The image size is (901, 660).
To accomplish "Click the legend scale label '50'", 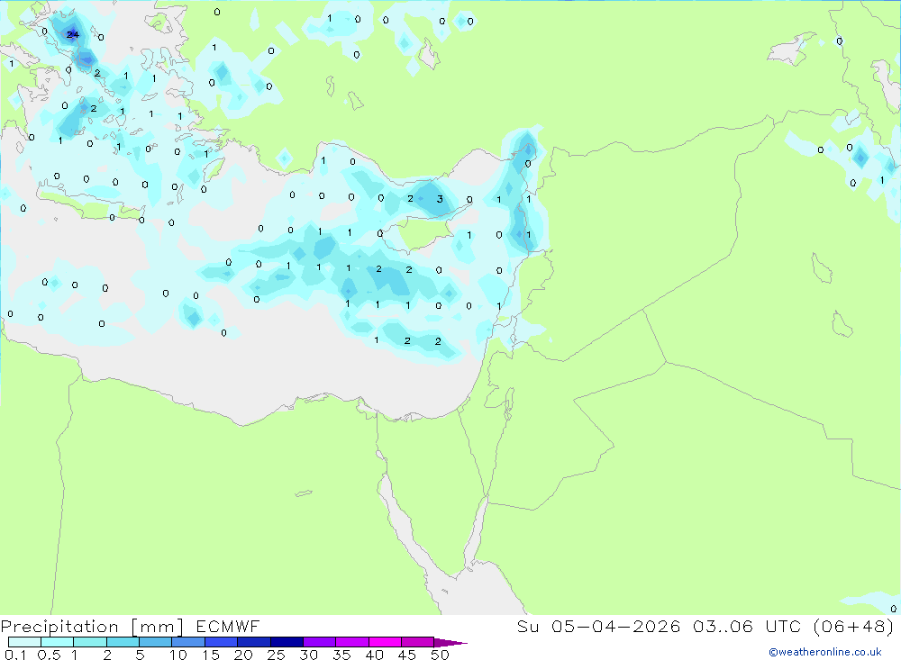I will 440,655.
